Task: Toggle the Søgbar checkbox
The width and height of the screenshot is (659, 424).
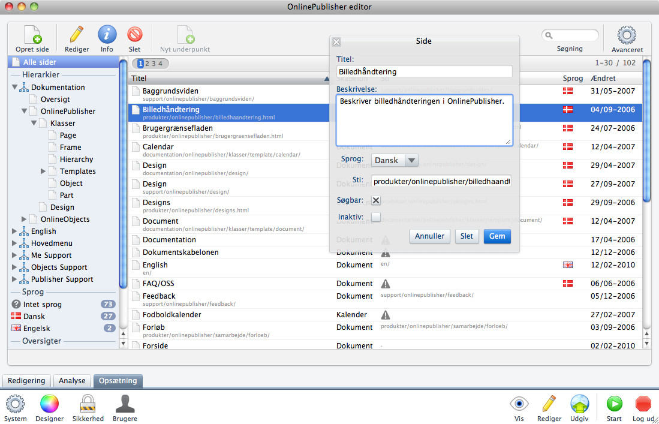Action: coord(376,201)
